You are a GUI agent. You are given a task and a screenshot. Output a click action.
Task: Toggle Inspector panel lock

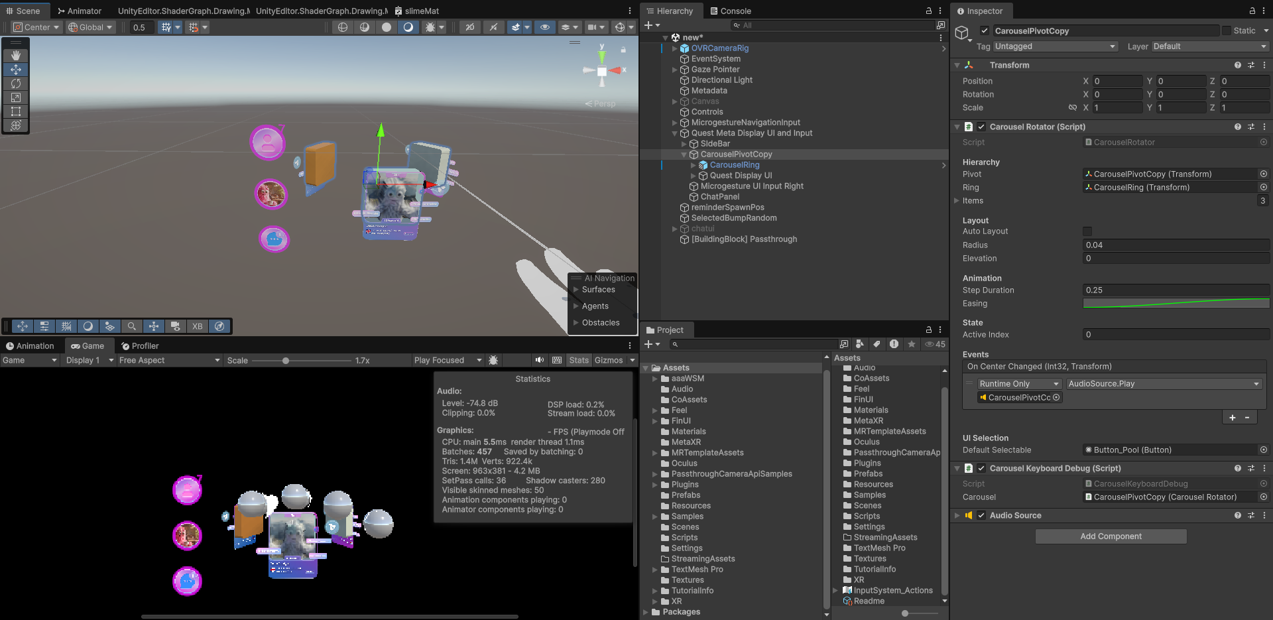point(1252,11)
